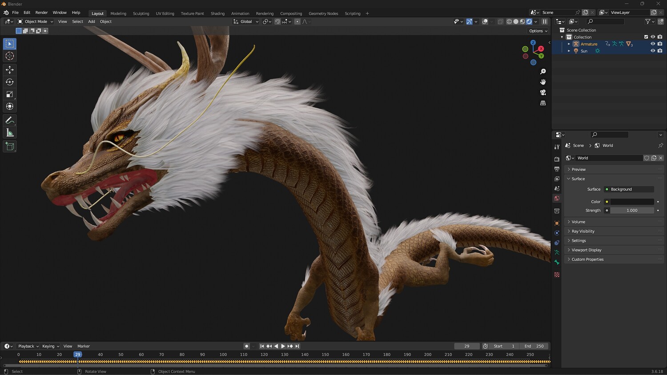Uncheck the Collection exclude checkbox
Screen dimensions: 667x375
(646, 37)
